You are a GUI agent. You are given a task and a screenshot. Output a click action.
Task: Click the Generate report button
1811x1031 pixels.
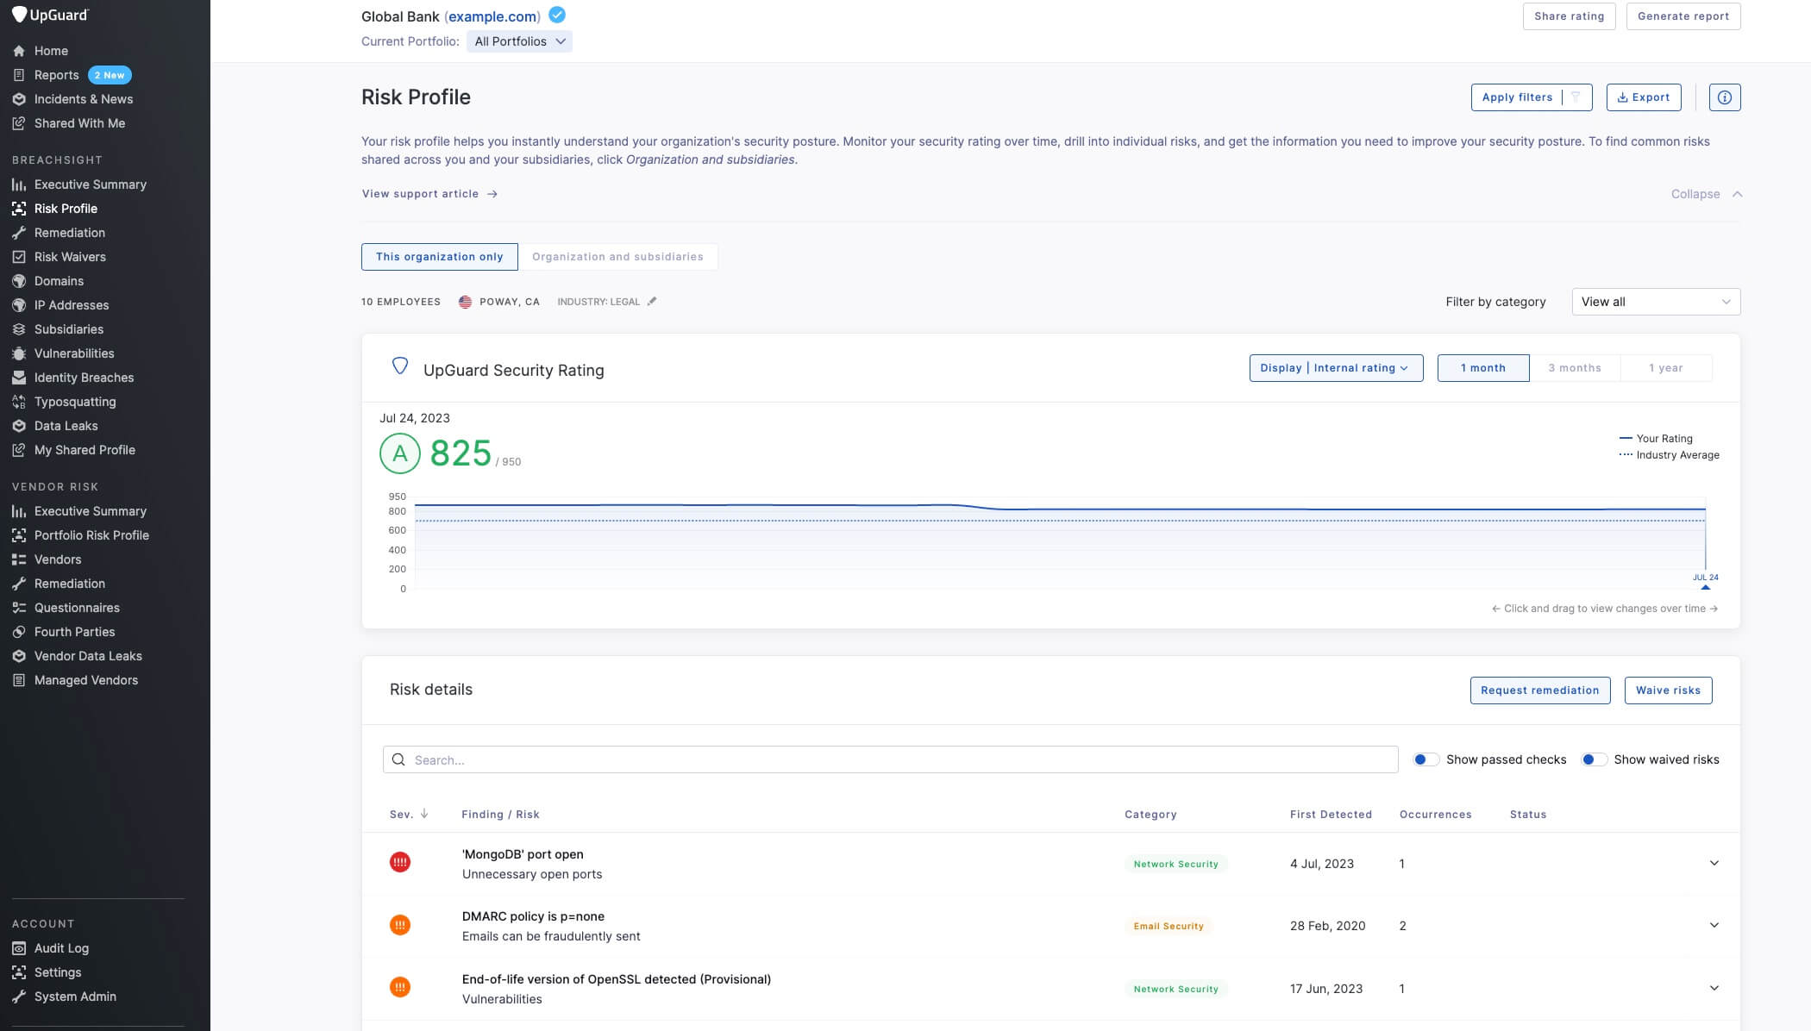(x=1683, y=16)
